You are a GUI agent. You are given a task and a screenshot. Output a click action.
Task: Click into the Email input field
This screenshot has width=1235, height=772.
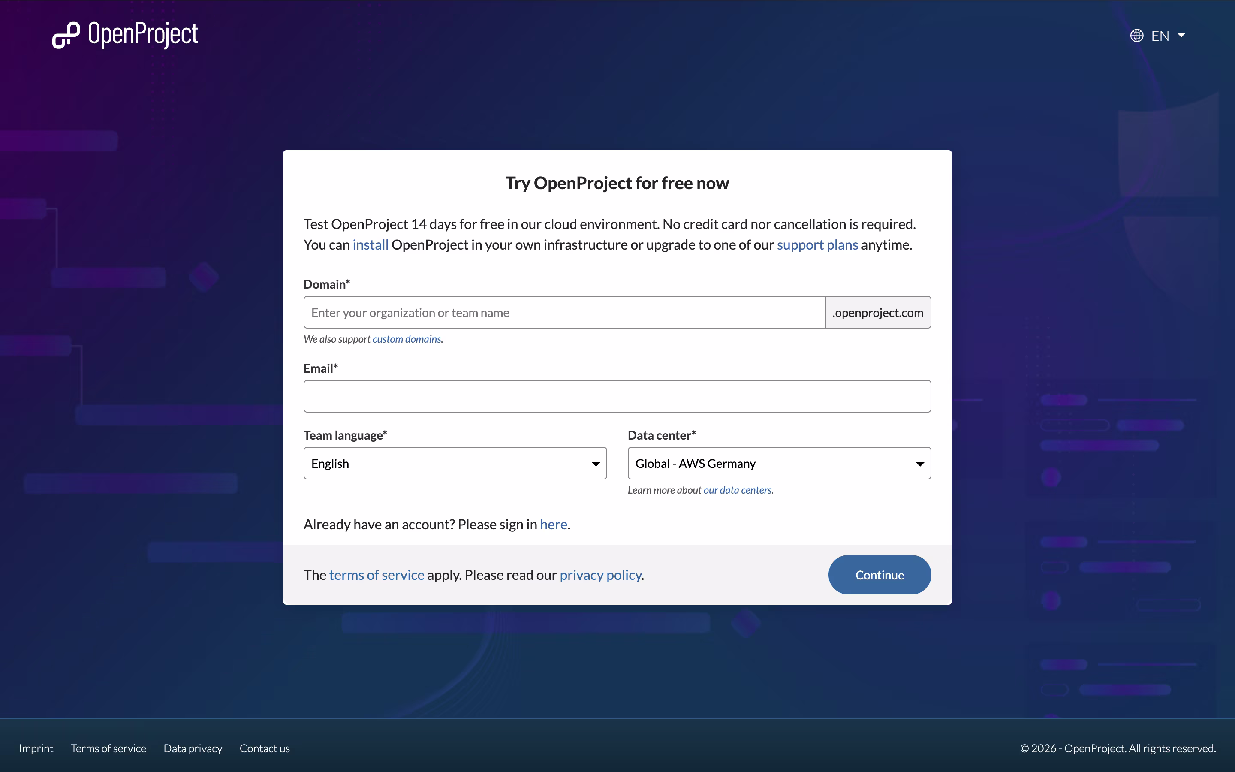tap(617, 396)
